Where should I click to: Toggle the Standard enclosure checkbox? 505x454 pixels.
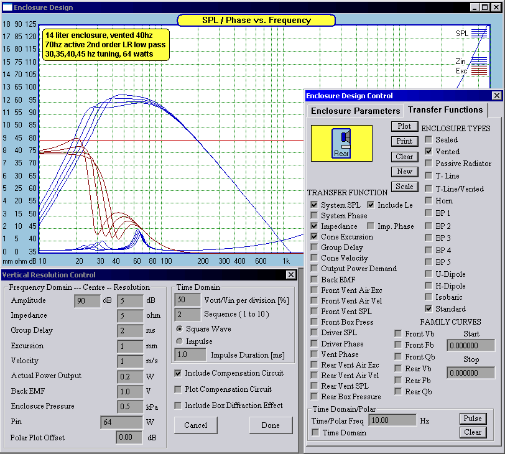pyautogui.click(x=429, y=309)
